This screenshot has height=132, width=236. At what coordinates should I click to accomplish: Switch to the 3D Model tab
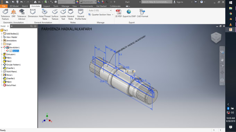coord(14,6)
